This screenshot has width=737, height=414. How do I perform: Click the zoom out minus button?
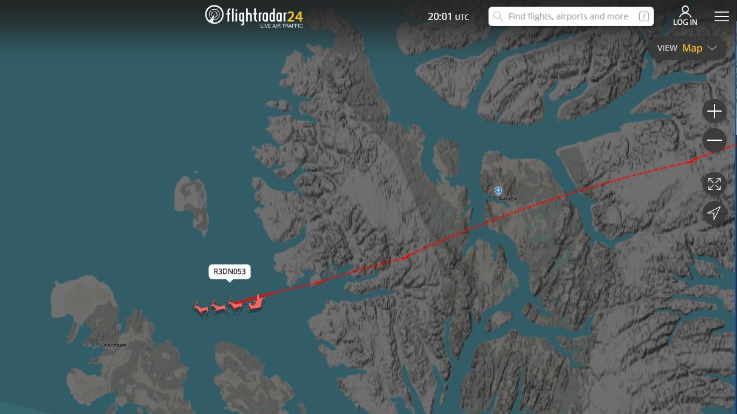pyautogui.click(x=715, y=140)
